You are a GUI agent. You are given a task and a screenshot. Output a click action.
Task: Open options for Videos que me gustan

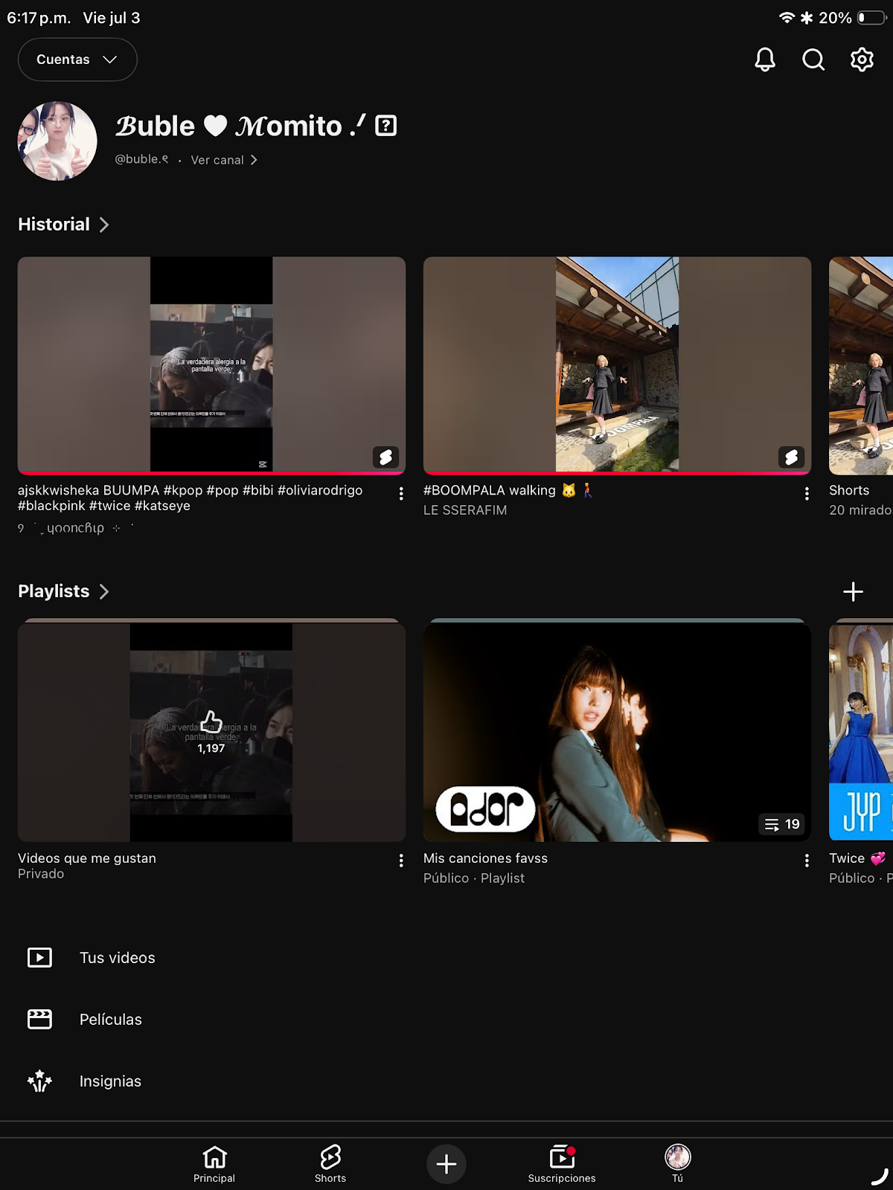point(401,861)
